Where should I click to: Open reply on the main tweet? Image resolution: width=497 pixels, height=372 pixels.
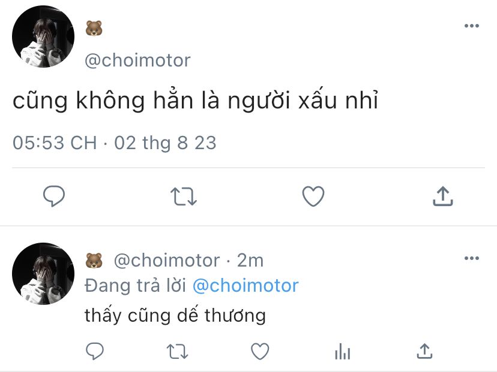tap(54, 196)
